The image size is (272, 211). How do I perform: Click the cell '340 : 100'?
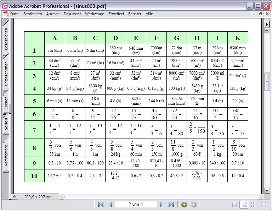coord(217,163)
